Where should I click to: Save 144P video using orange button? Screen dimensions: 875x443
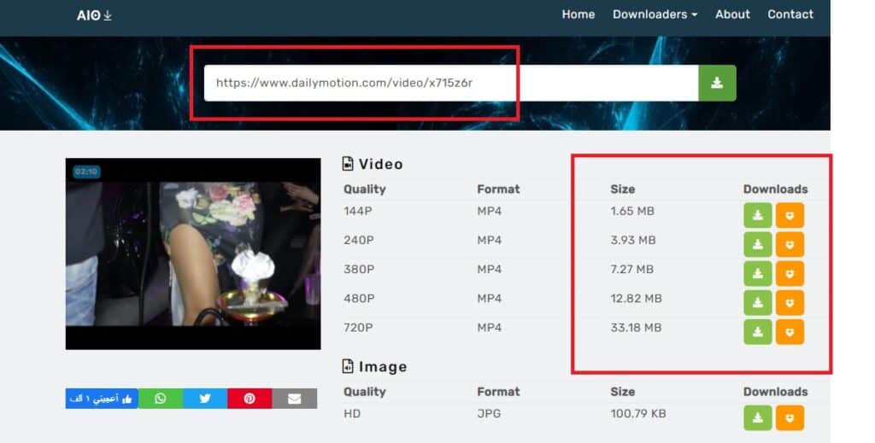click(x=790, y=215)
